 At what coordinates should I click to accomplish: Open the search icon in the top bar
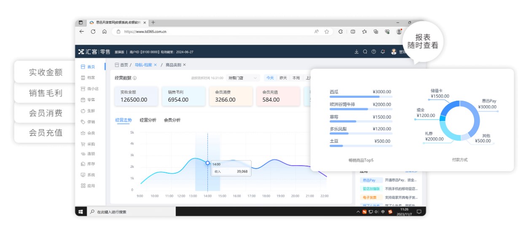coord(365,51)
